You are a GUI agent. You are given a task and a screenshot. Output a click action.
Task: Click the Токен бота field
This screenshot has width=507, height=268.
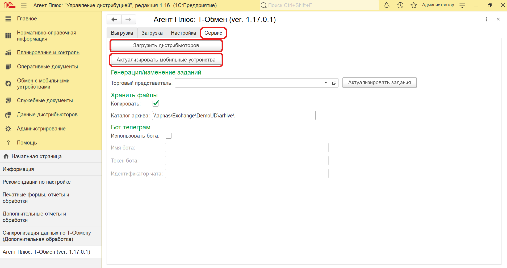[x=247, y=161]
